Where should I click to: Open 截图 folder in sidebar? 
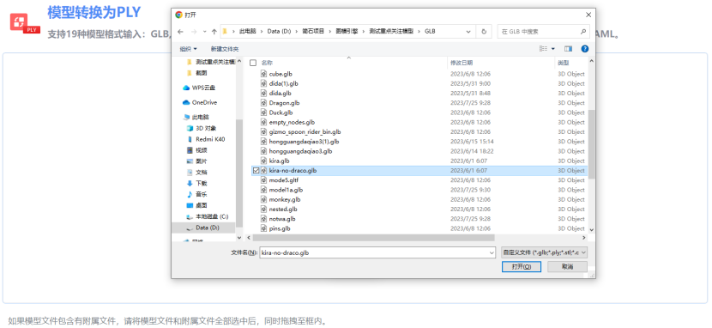point(197,73)
